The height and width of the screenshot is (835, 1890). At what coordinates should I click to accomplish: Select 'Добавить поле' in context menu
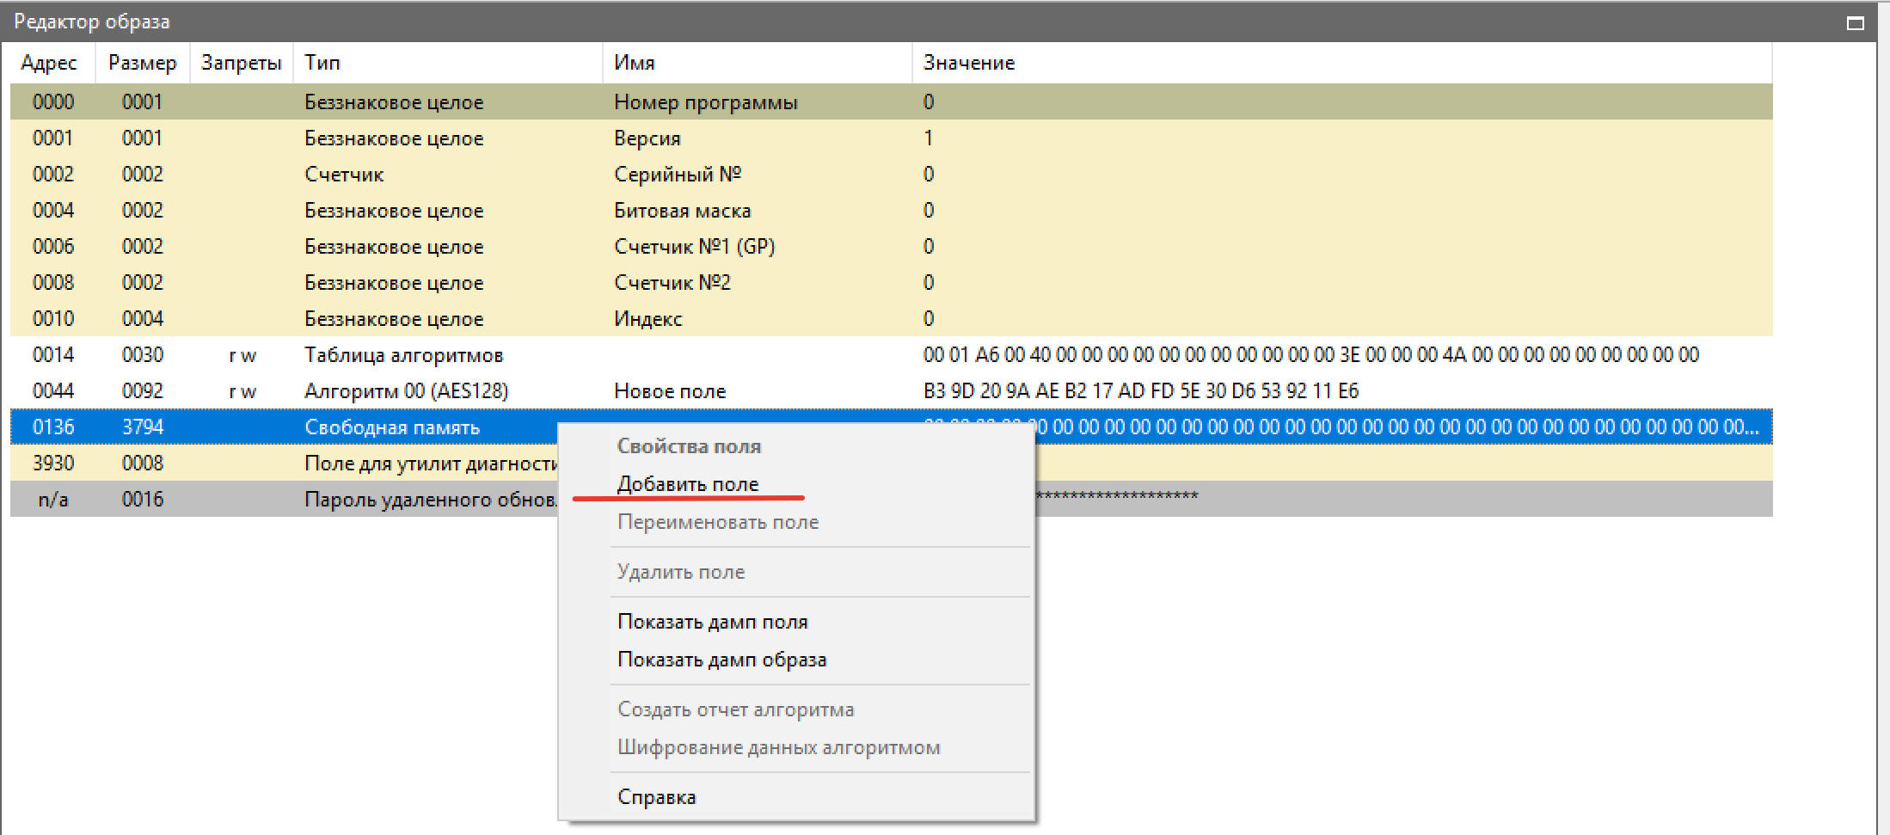(687, 484)
